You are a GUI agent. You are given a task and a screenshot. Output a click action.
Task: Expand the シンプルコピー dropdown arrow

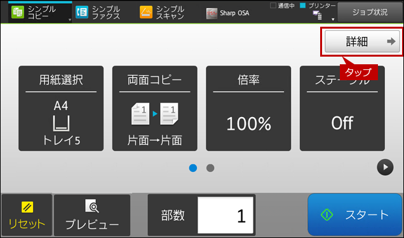70,20
